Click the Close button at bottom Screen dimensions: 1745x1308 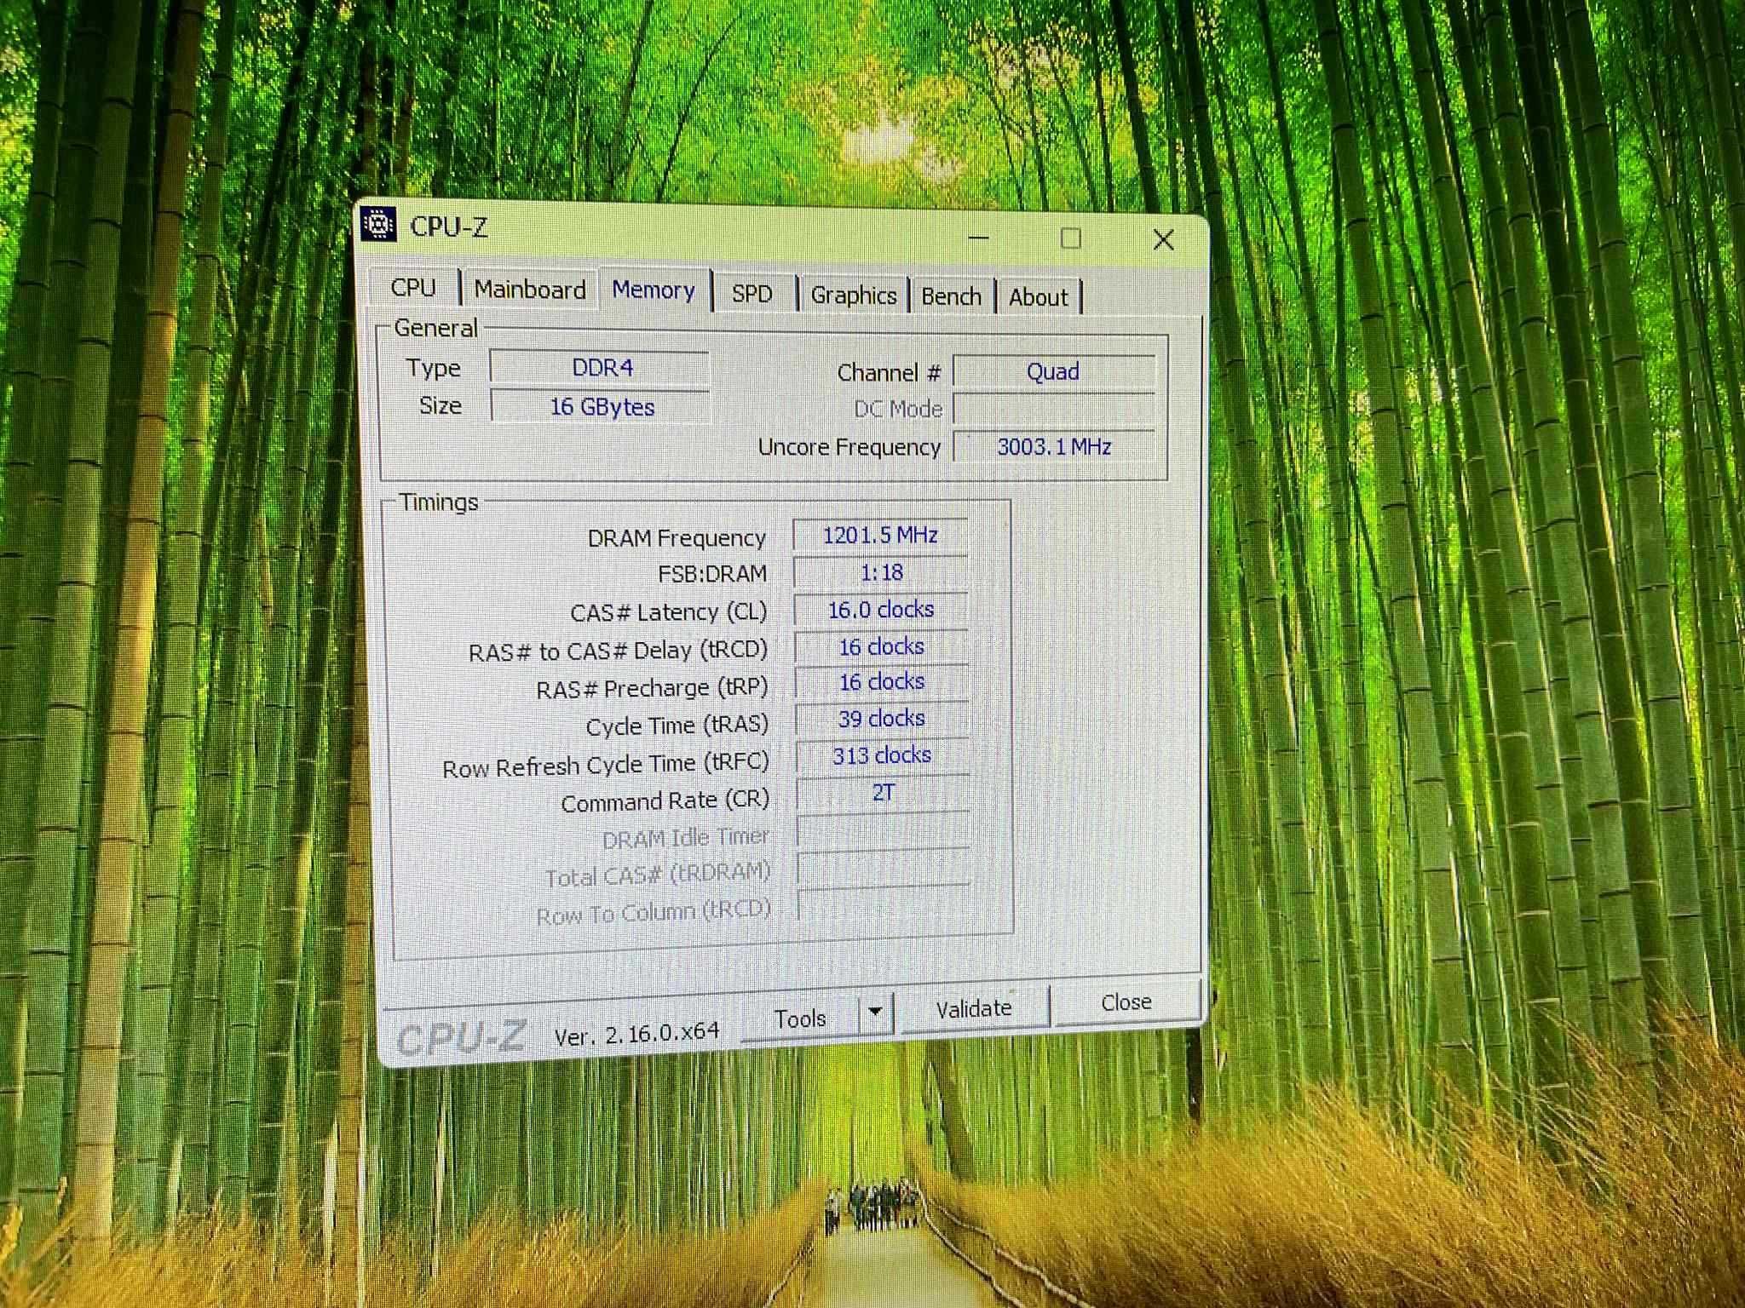(x=1126, y=1002)
